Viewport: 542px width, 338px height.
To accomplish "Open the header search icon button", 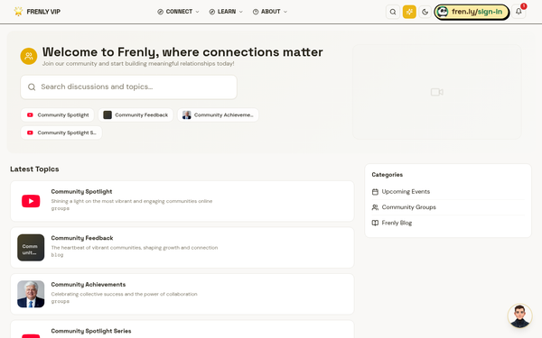I will point(393,12).
